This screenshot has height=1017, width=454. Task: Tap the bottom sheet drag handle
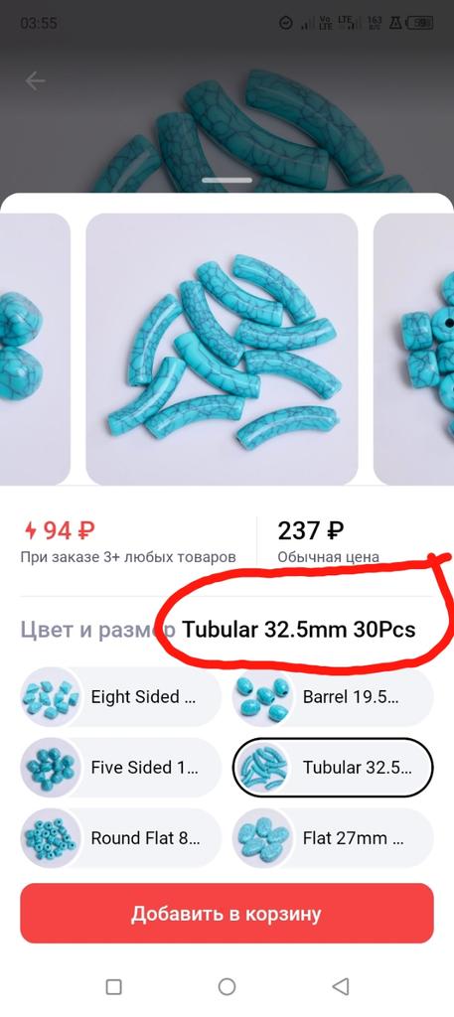pos(227,181)
